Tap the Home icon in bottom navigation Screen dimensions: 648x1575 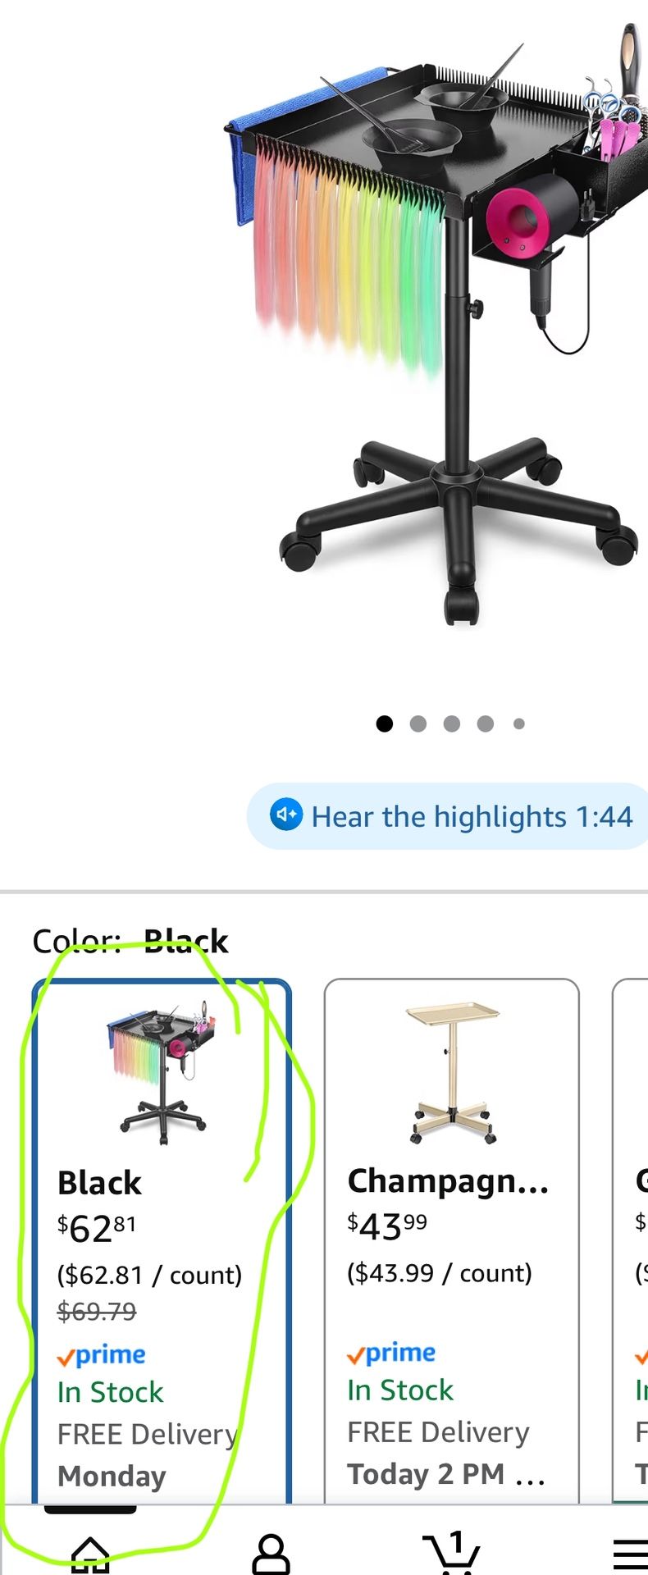[90, 1554]
